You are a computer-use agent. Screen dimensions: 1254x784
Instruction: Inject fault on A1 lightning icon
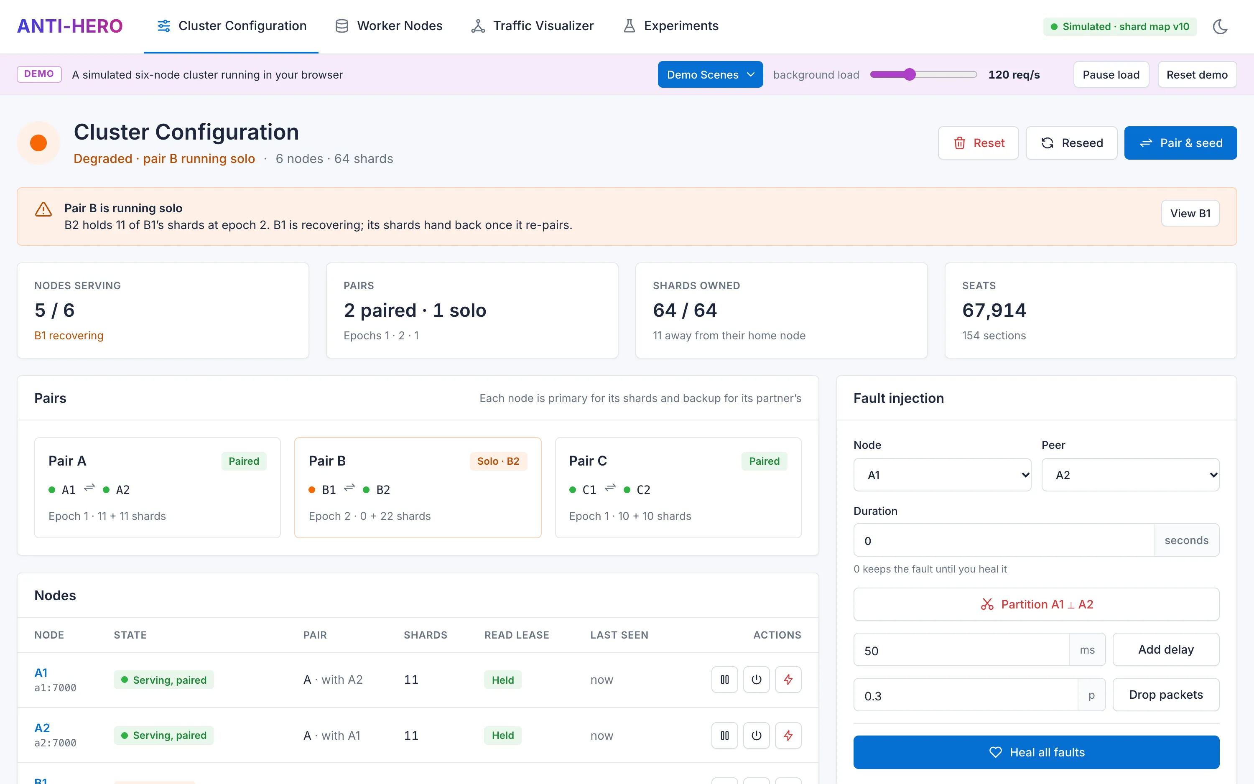click(x=788, y=679)
